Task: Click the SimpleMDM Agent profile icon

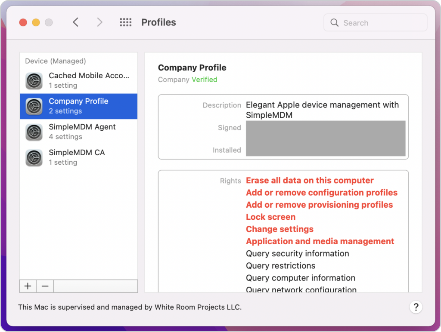Action: pyautogui.click(x=34, y=132)
